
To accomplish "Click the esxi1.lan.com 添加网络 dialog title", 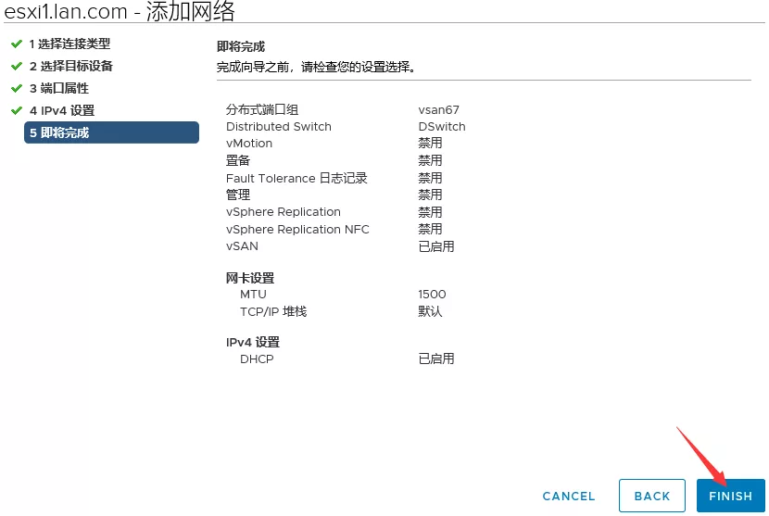I will pos(120,12).
